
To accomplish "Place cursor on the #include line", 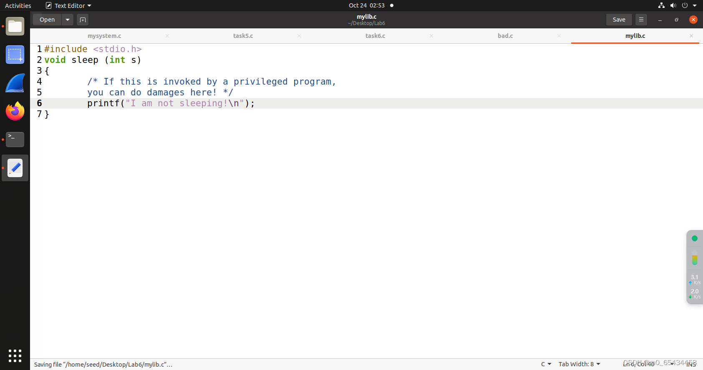I will 93,49.
